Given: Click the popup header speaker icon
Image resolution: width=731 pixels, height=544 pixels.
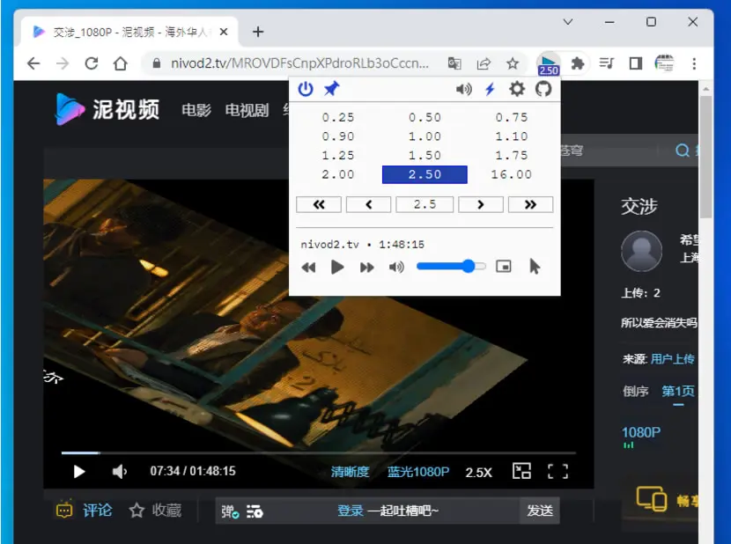Looking at the screenshot, I should [x=463, y=89].
